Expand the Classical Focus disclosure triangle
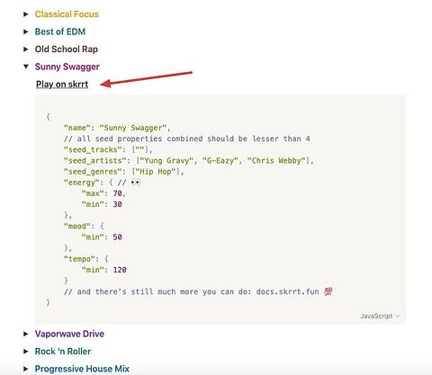 26,14
